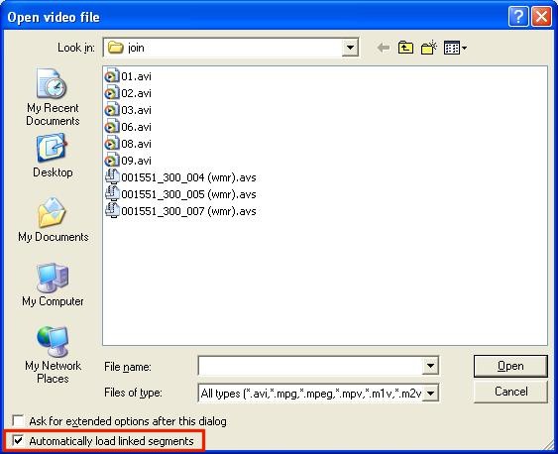Create a new folder with toolbar icon
558x454 pixels.
pos(428,48)
